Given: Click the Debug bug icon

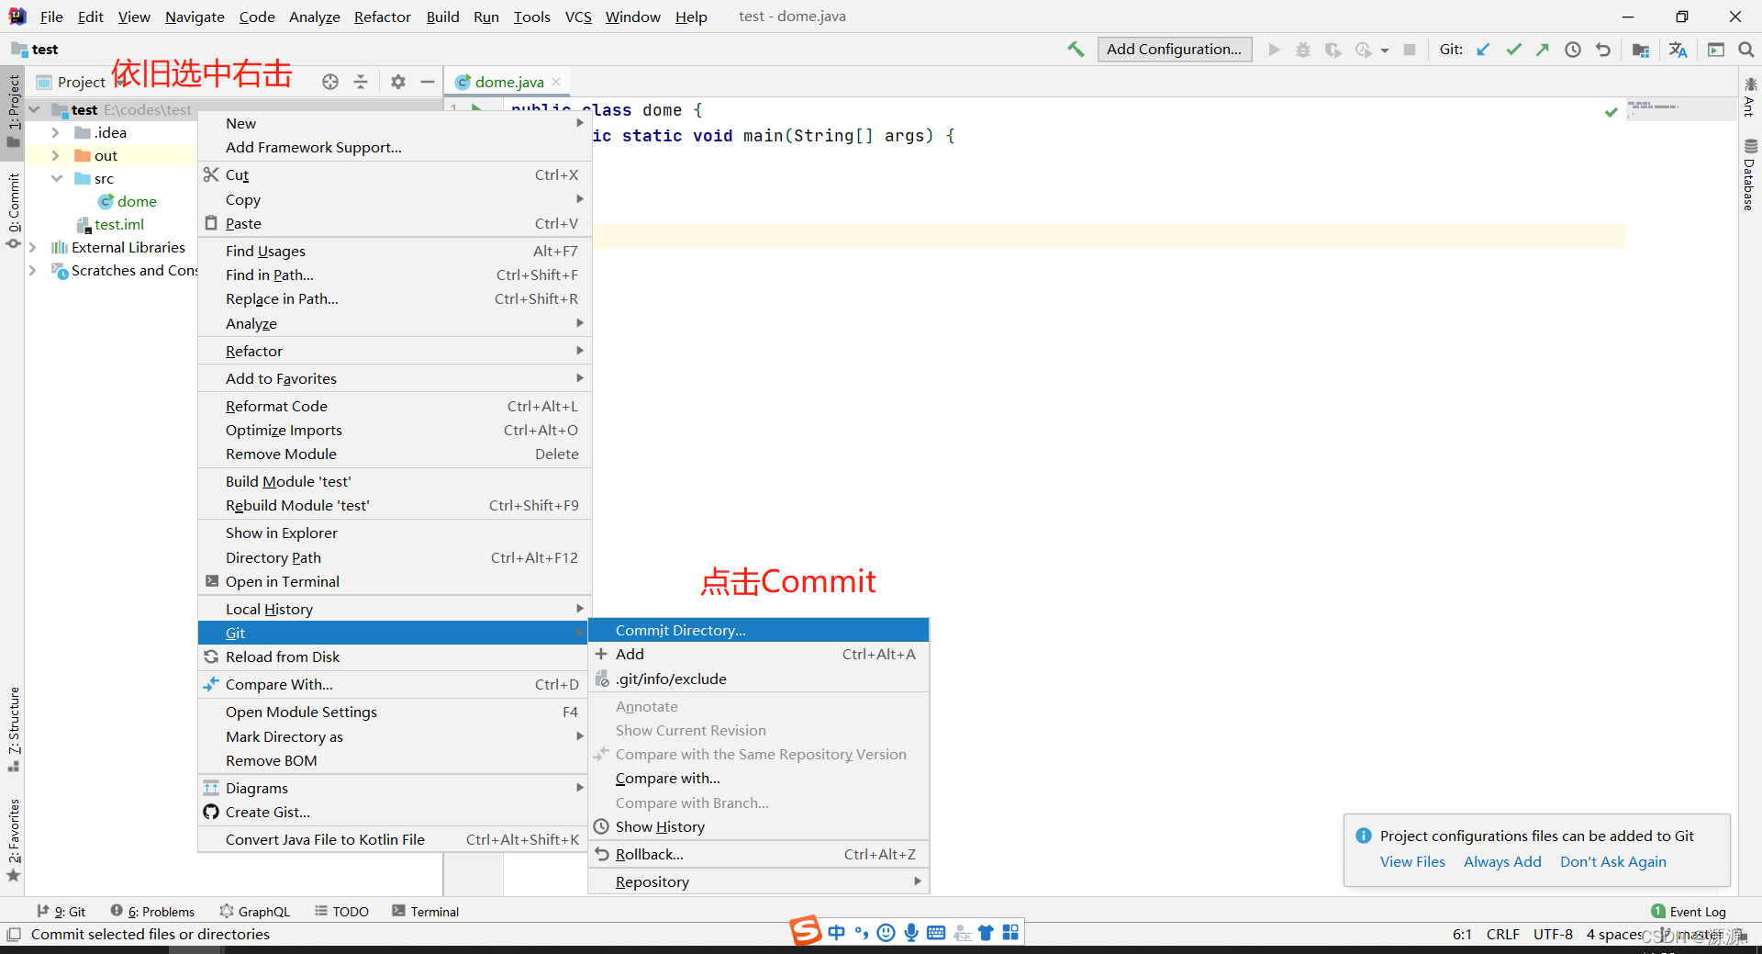Looking at the screenshot, I should click(1303, 50).
